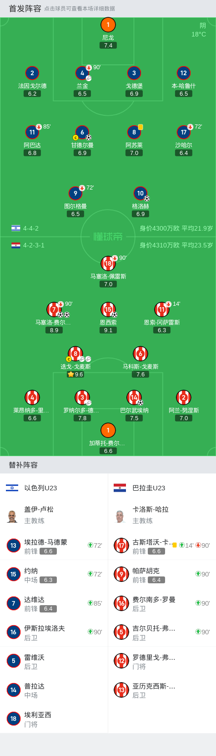216x756 pixels.
Task: Select Israel player 甘德尔曼 number 6 icon
Action: pos(82,133)
